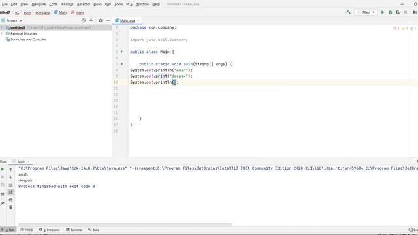Open the Navigate menu
Screen dimensions: 418x235
pos(39,4)
